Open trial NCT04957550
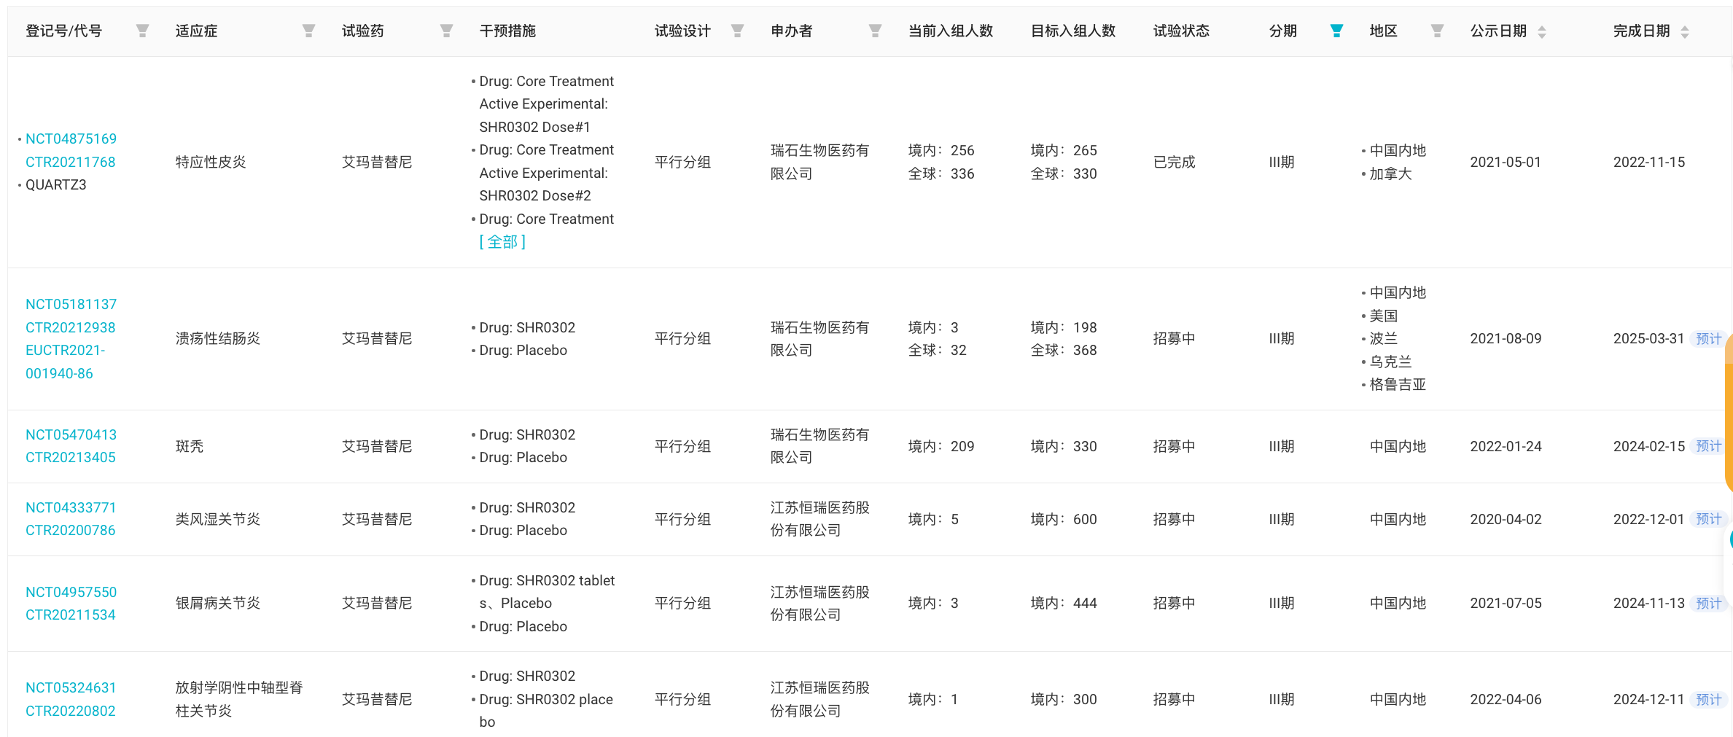Viewport: 1733px width, 737px height. point(71,592)
